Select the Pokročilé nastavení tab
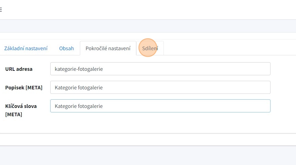 coord(108,48)
